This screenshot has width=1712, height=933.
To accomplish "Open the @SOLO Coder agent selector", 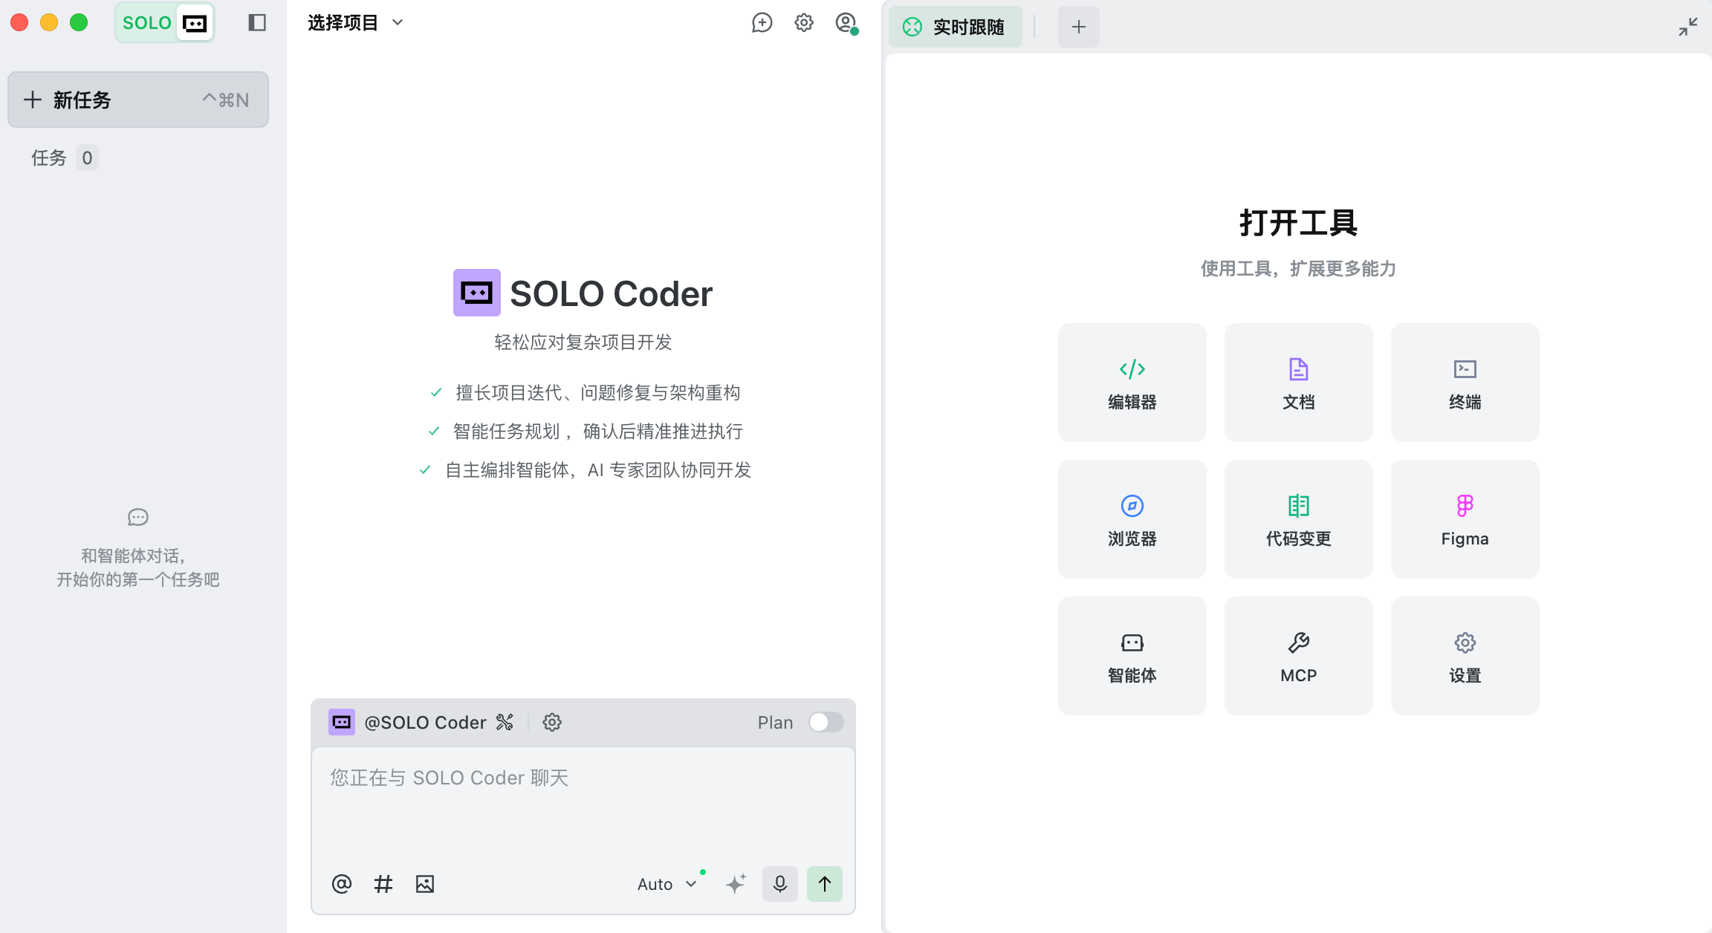I will [x=424, y=722].
